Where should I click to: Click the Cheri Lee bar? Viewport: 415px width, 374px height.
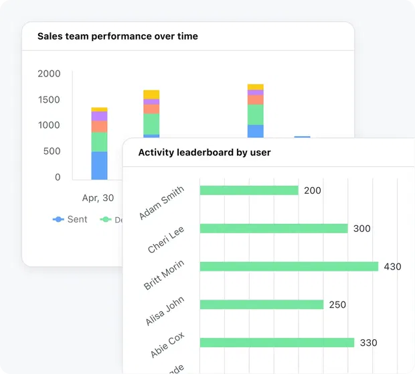click(x=274, y=229)
